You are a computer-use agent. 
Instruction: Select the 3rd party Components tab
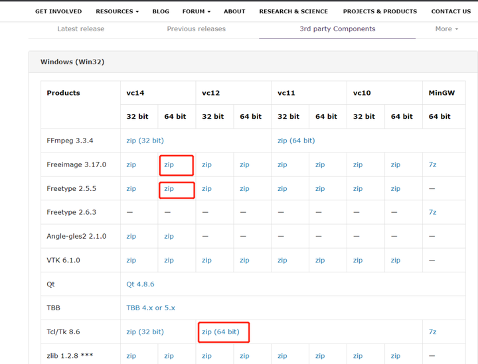click(337, 29)
